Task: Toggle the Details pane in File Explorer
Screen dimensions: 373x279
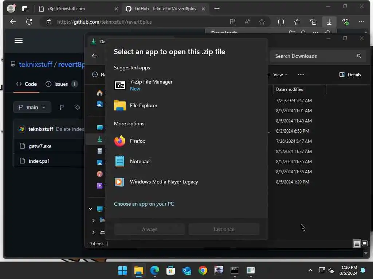Action: (x=350, y=75)
